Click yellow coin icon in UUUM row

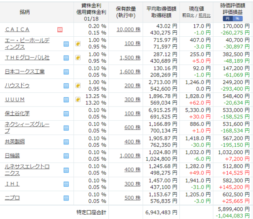pos(78,99)
